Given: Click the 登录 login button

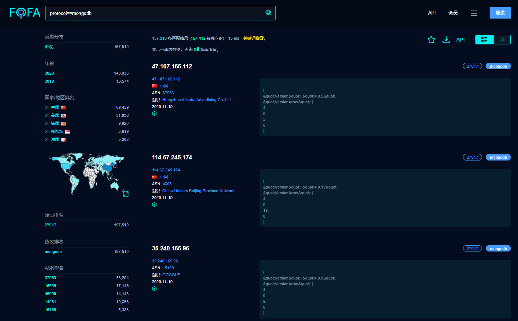Looking at the screenshot, I should point(500,13).
